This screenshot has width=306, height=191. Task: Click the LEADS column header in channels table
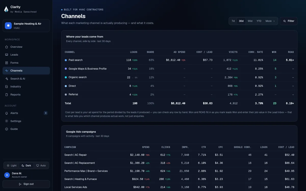pyautogui.click(x=134, y=52)
